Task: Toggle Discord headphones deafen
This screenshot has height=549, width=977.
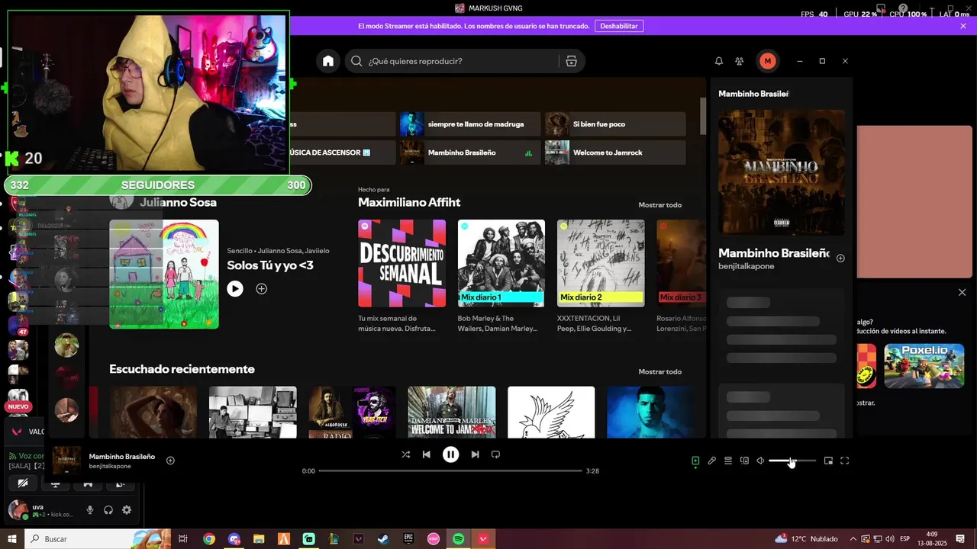Action: coord(108,510)
